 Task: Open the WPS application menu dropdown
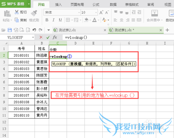point(29,4)
